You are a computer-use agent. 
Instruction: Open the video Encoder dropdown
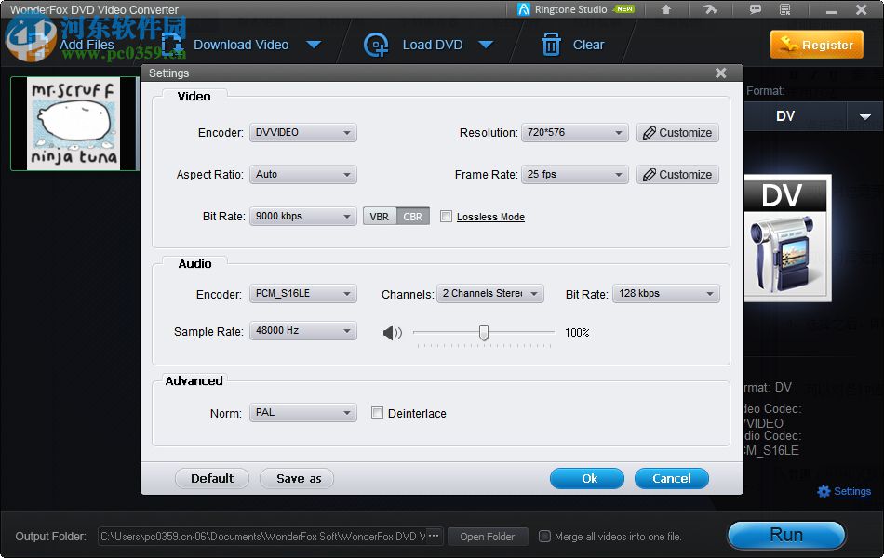point(302,132)
